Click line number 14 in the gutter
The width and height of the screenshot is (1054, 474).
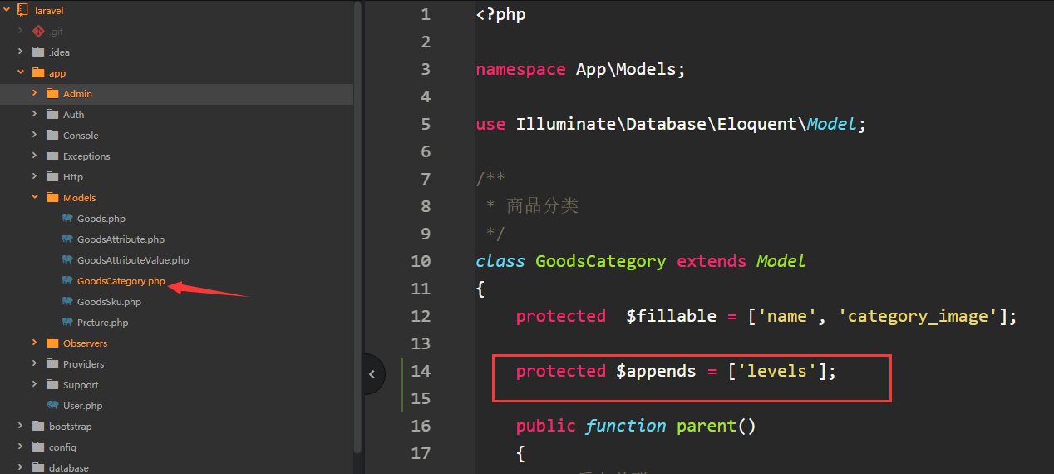point(421,371)
